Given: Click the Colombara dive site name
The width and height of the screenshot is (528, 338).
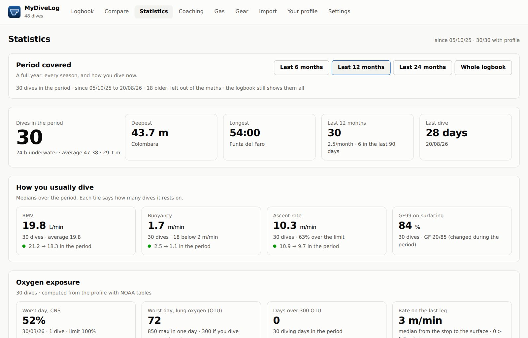Looking at the screenshot, I should [145, 144].
